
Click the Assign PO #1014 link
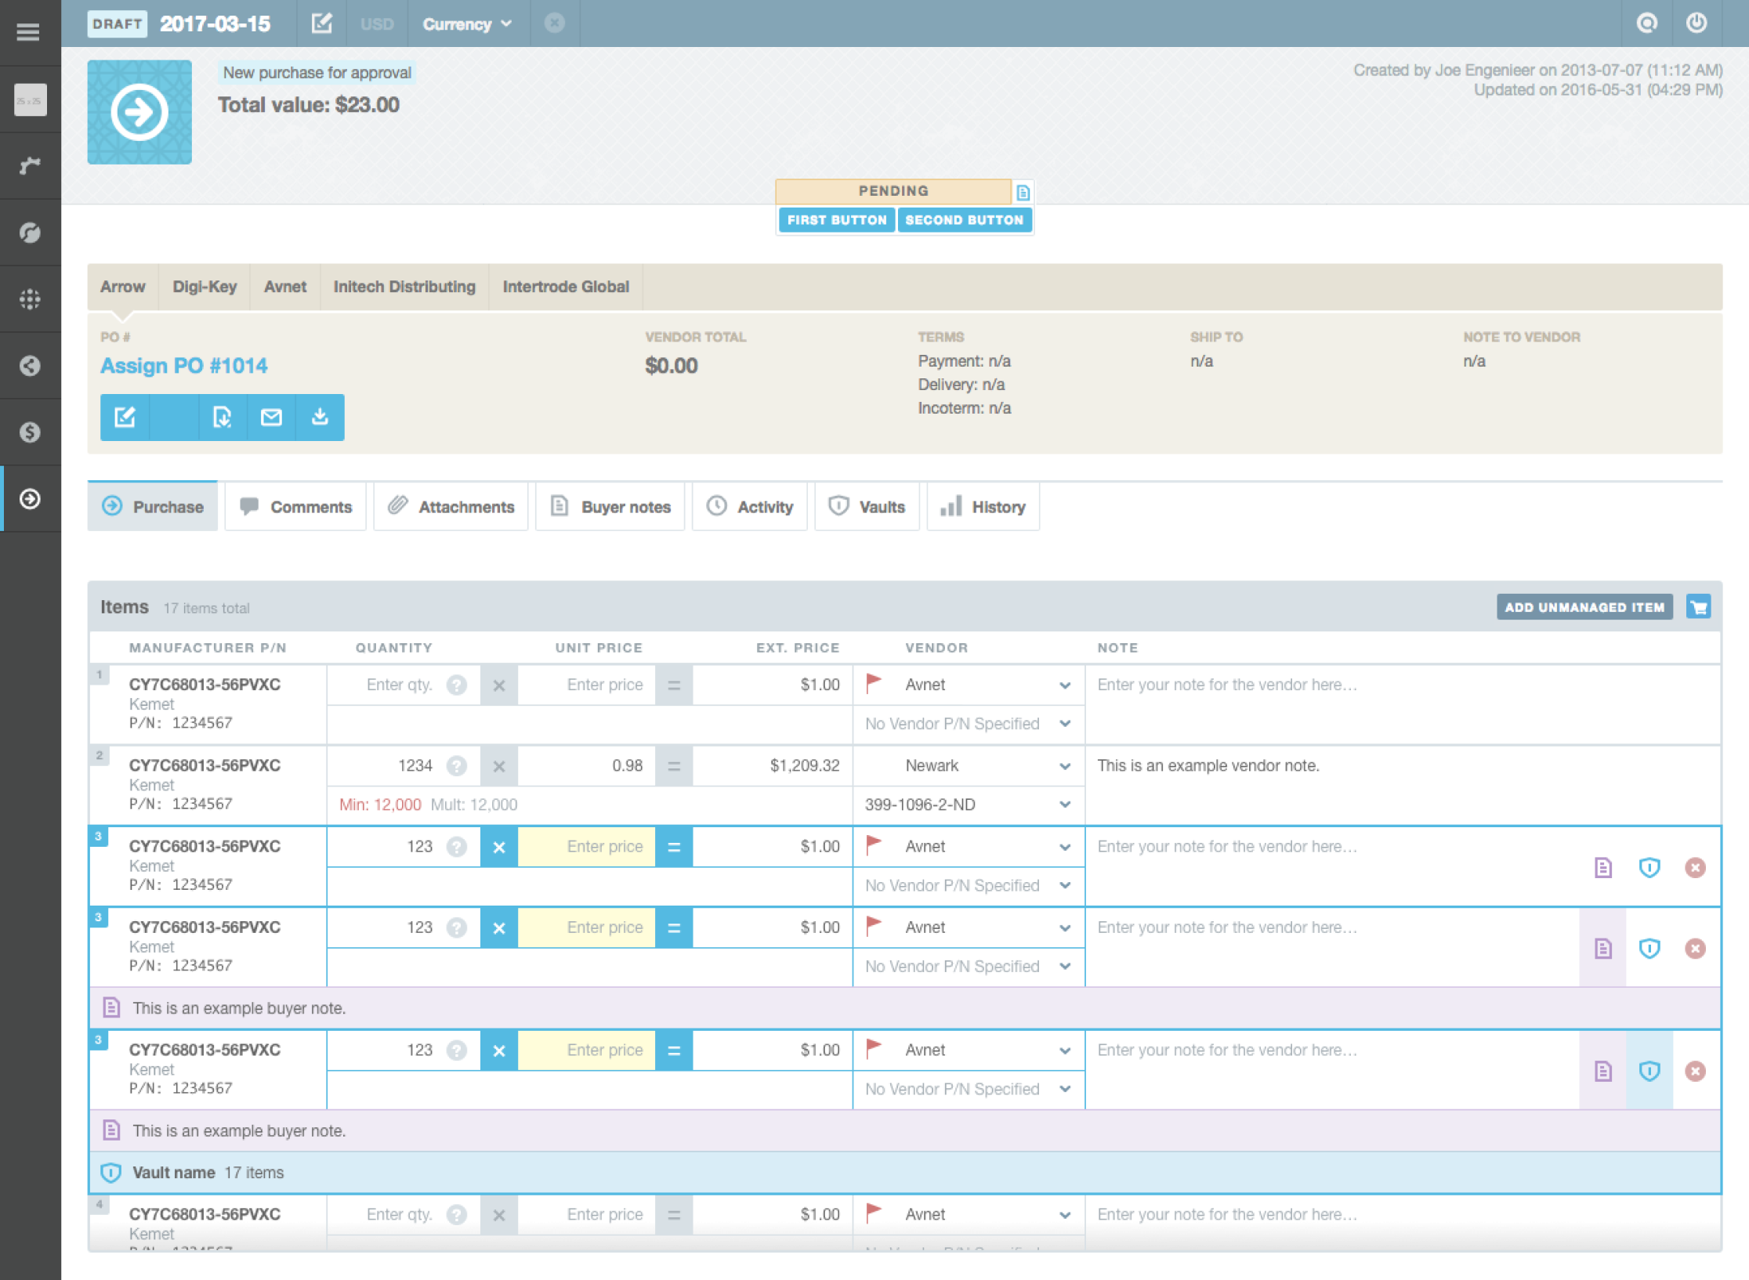click(x=184, y=366)
